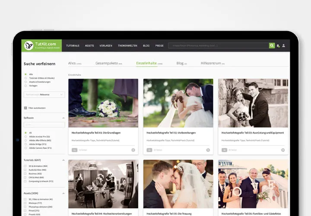Open Hochzeitsfotografie Teil 02: Vorbereitungen title
311x216 pixels.
171,133
